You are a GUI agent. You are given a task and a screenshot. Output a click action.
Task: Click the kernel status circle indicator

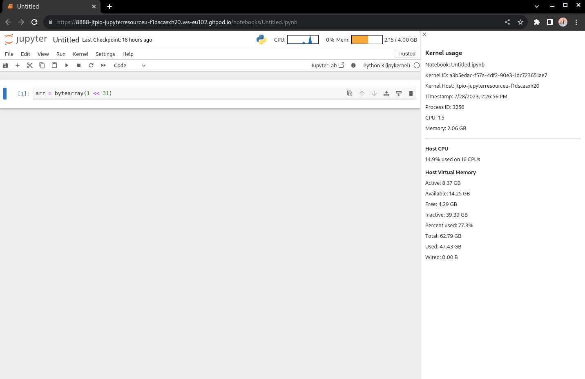point(416,65)
